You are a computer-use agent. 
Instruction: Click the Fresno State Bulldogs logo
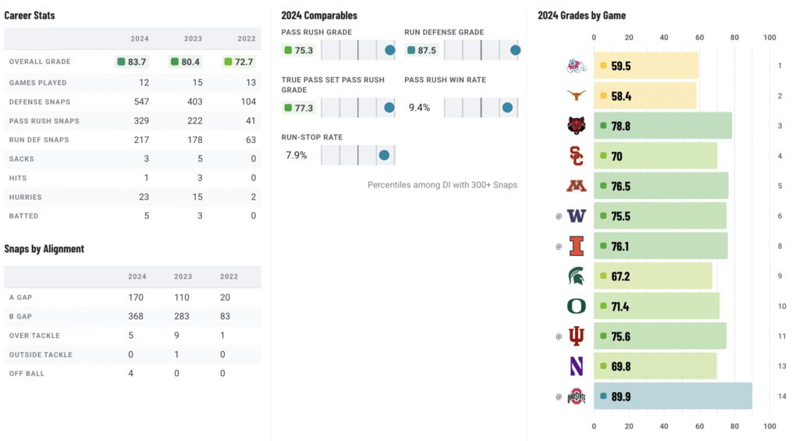pos(577,66)
